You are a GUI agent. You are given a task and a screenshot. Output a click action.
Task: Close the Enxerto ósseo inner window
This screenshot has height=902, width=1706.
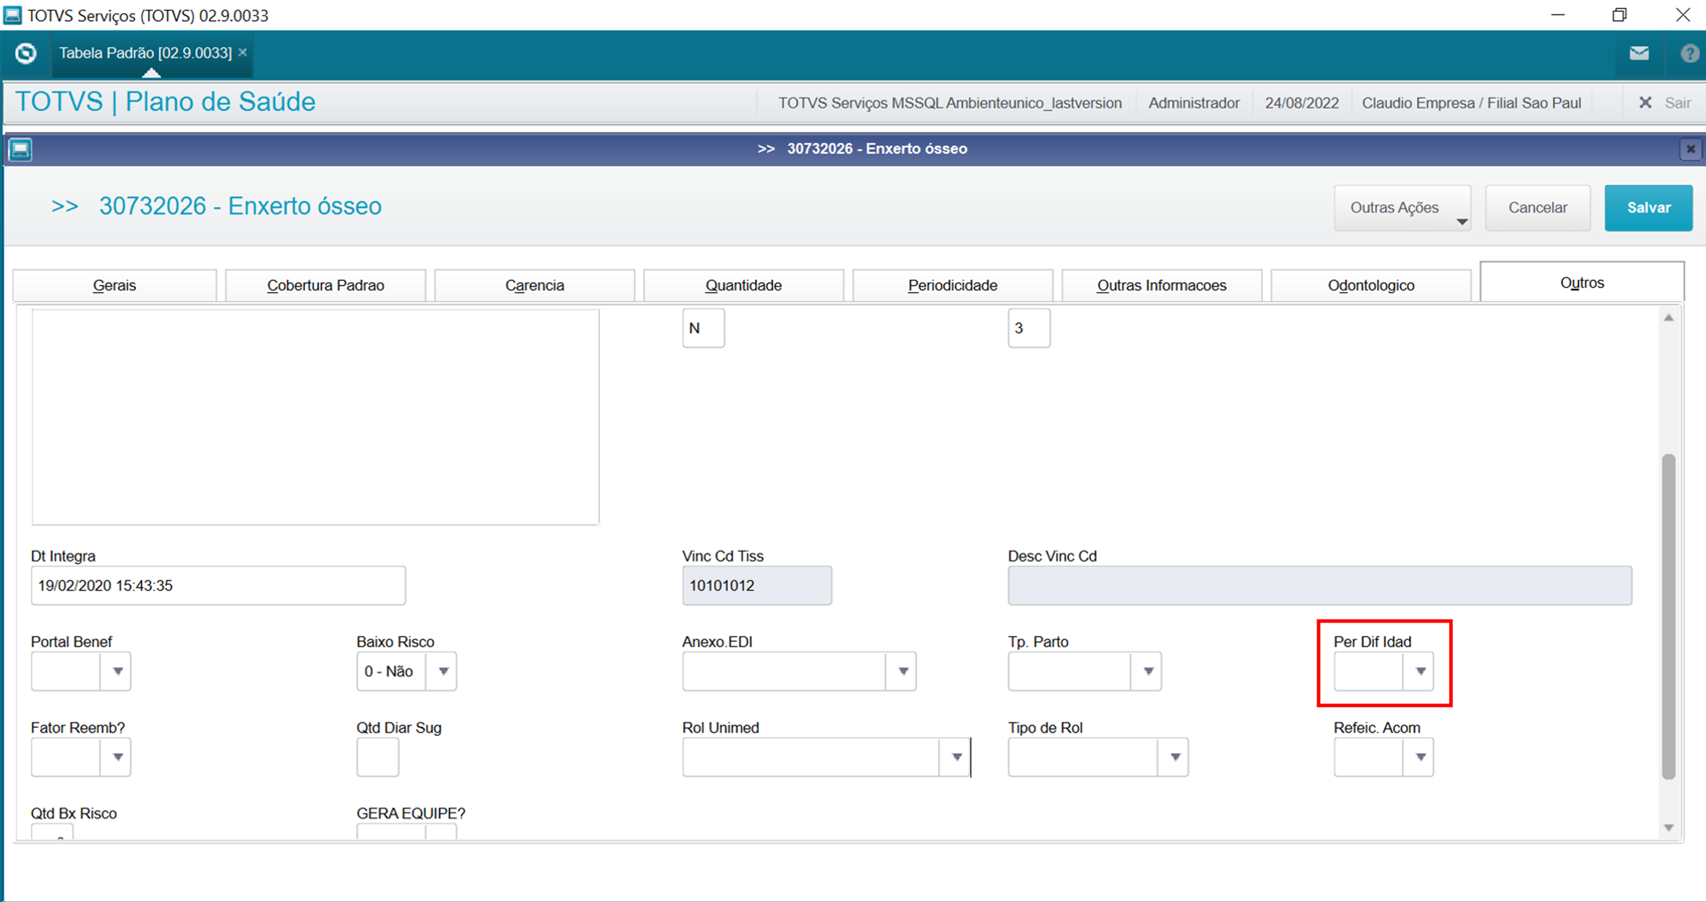tap(1690, 149)
